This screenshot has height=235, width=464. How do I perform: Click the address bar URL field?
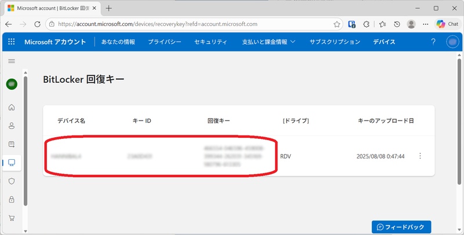195,24
